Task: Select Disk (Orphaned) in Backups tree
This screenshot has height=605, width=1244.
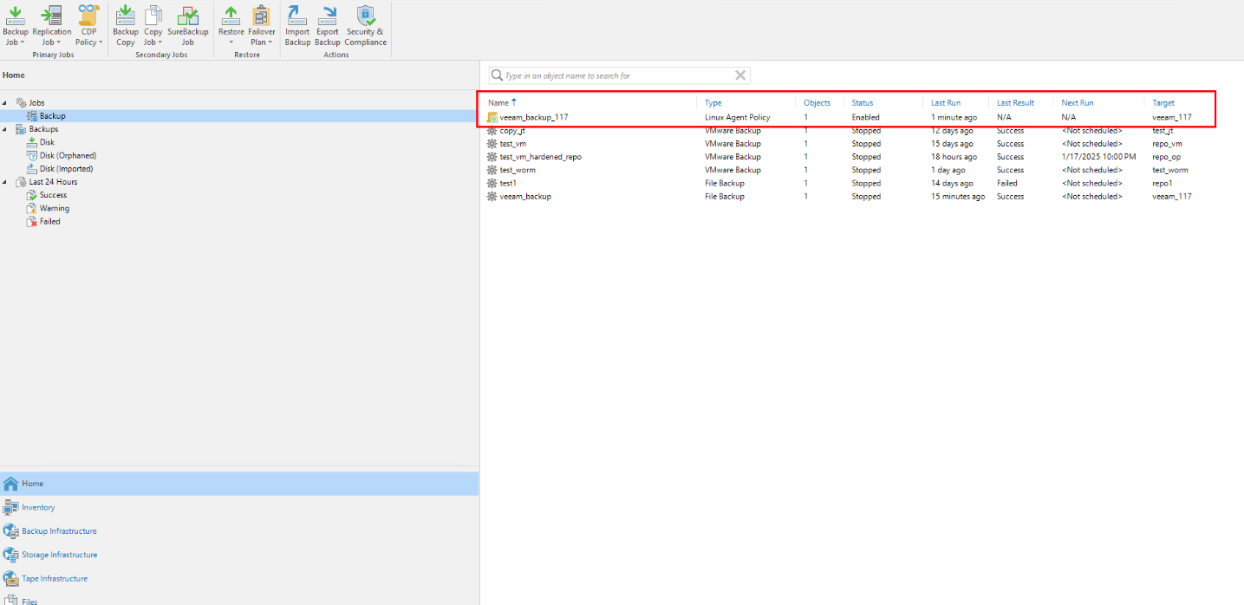Action: coord(68,156)
